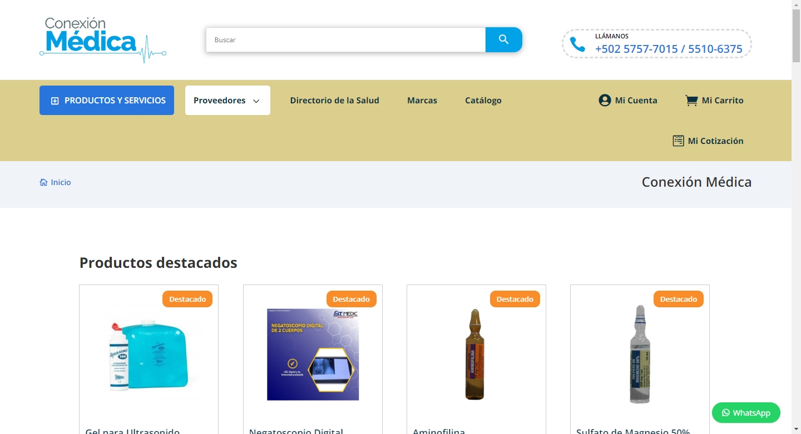This screenshot has width=801, height=434.
Task: Click Destacado badge on Aminofilina card
Action: pyautogui.click(x=515, y=299)
